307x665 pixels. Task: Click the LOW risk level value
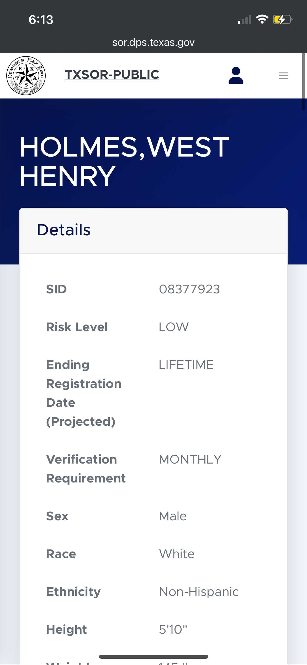(174, 327)
